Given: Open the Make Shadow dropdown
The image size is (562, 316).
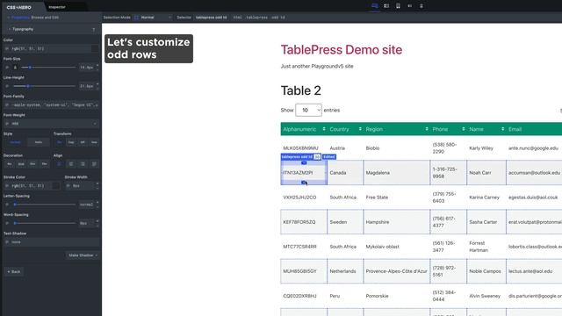Looking at the screenshot, I should 83,255.
